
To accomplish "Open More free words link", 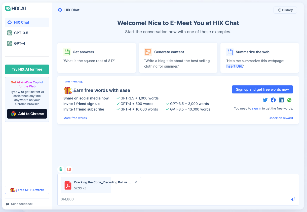I will (x=75, y=118).
